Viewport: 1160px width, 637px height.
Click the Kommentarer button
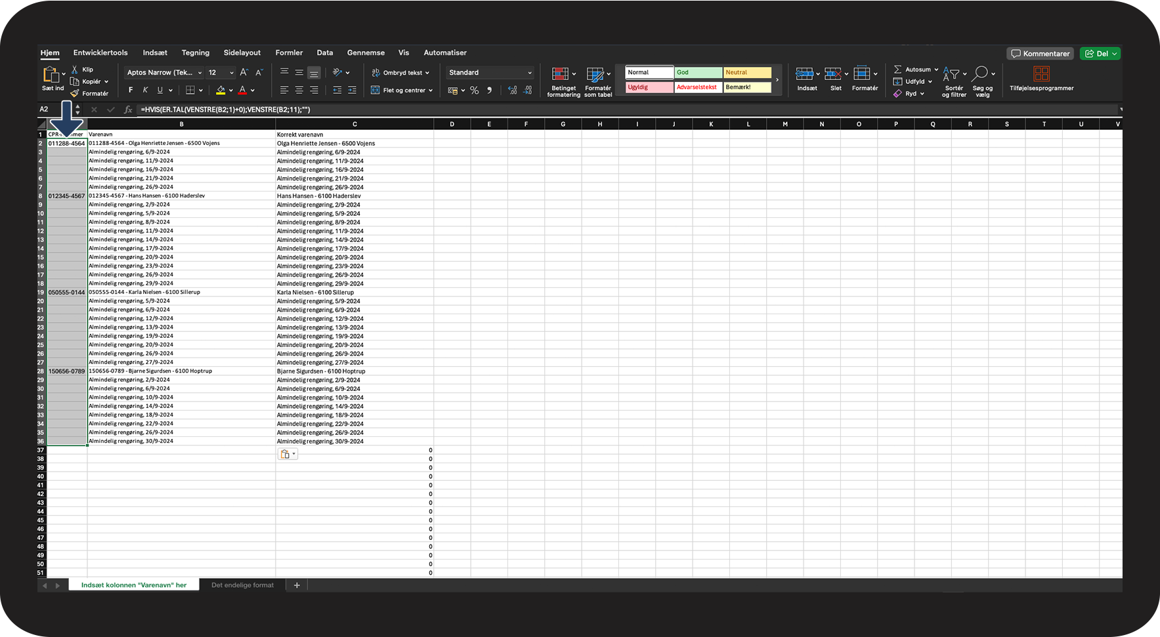[x=1040, y=54]
